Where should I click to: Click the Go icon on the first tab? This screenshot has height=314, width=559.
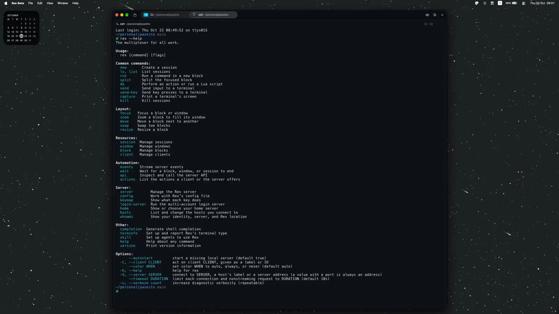(x=146, y=15)
